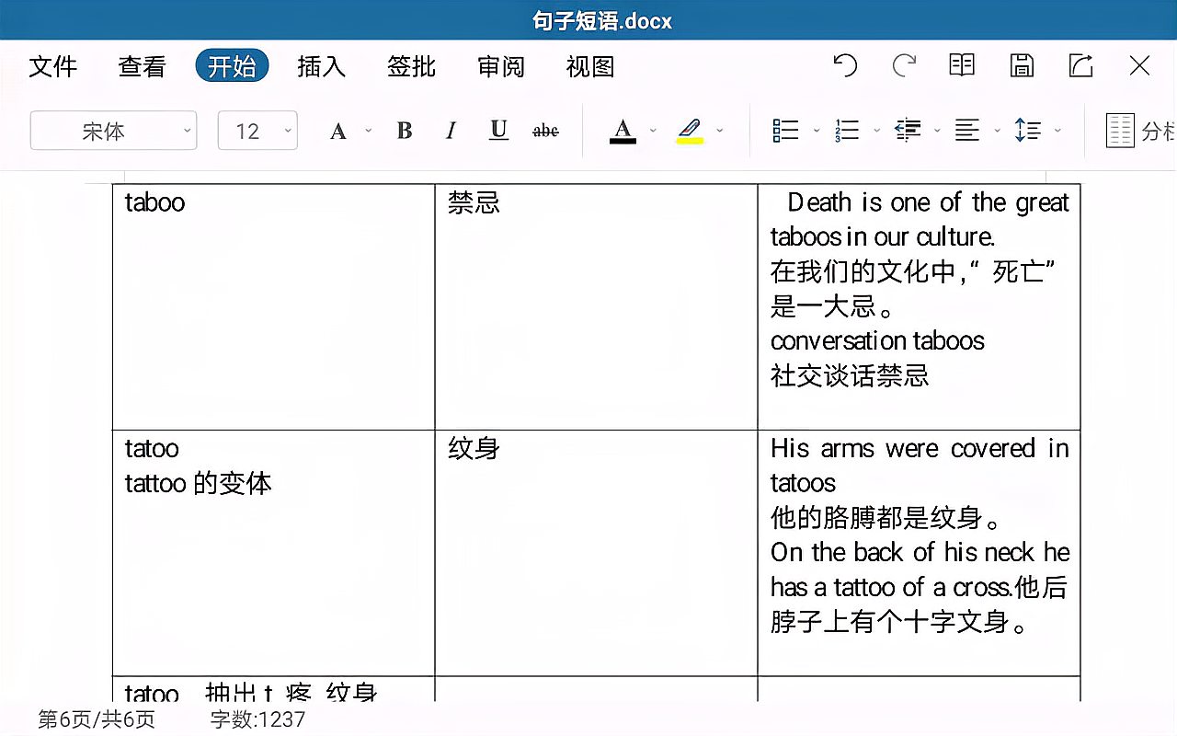The image size is (1177, 736).
Task: Click the word taboo in the table
Action: 154,202
